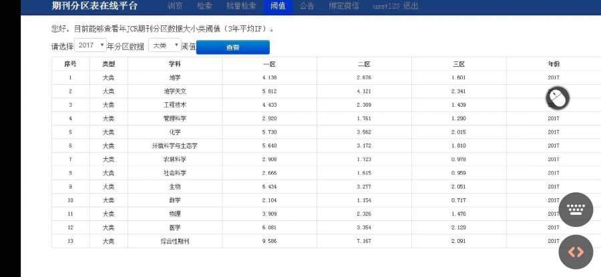Tap the orange code brackets button
This screenshot has height=277, width=601.
tap(575, 252)
